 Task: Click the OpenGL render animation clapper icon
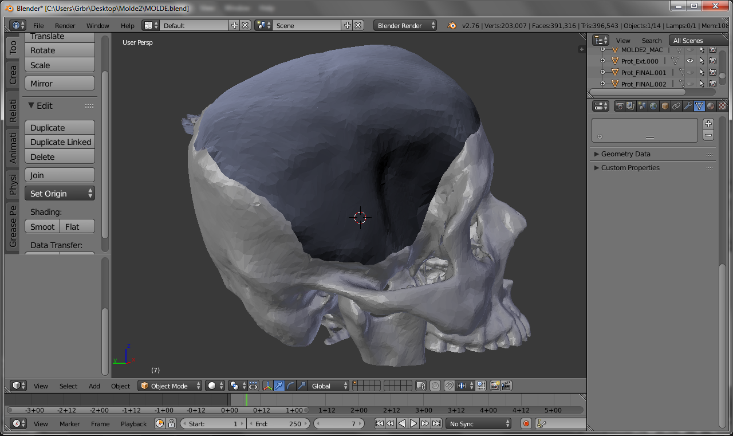tap(506, 386)
